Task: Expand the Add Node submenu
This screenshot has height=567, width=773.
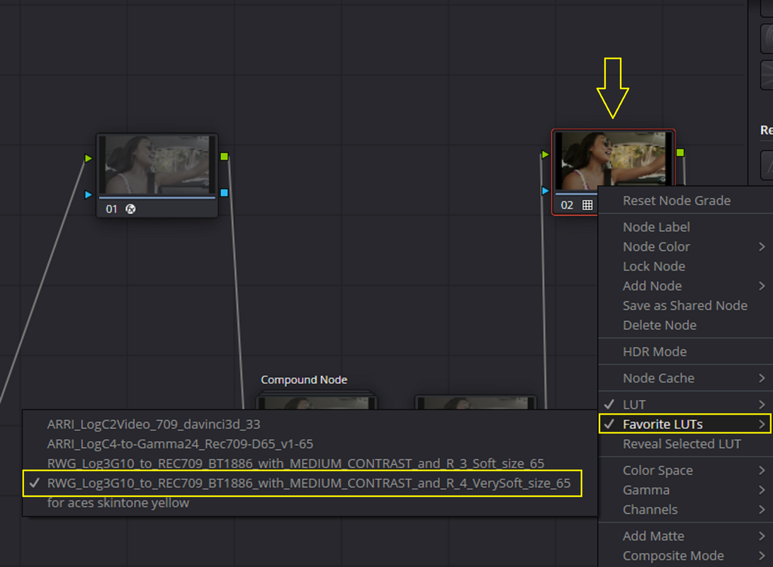Action: 685,286
